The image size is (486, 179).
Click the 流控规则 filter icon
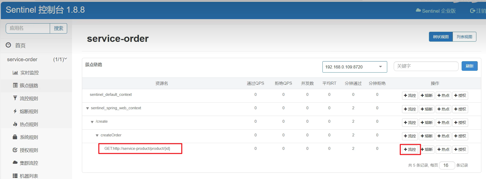pyautogui.click(x=15, y=98)
